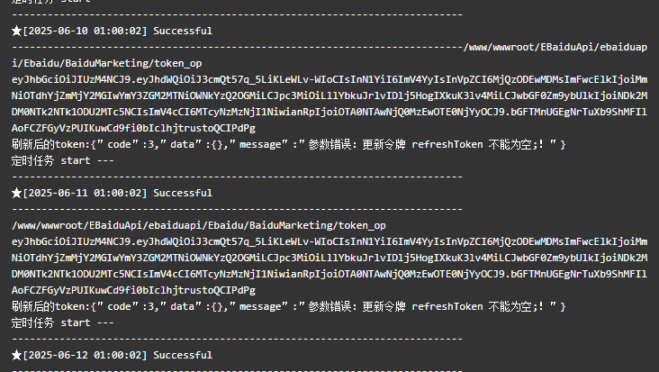
Task: Click 'i/Ebaidu/BaiduMarketing/token_op' wrapped path line
Action: click(107, 63)
